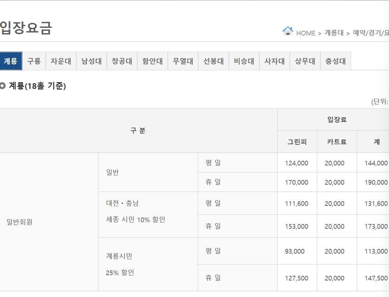Click the 계룡시민 25% 할인 cell
389x297 pixels.
coord(120,265)
